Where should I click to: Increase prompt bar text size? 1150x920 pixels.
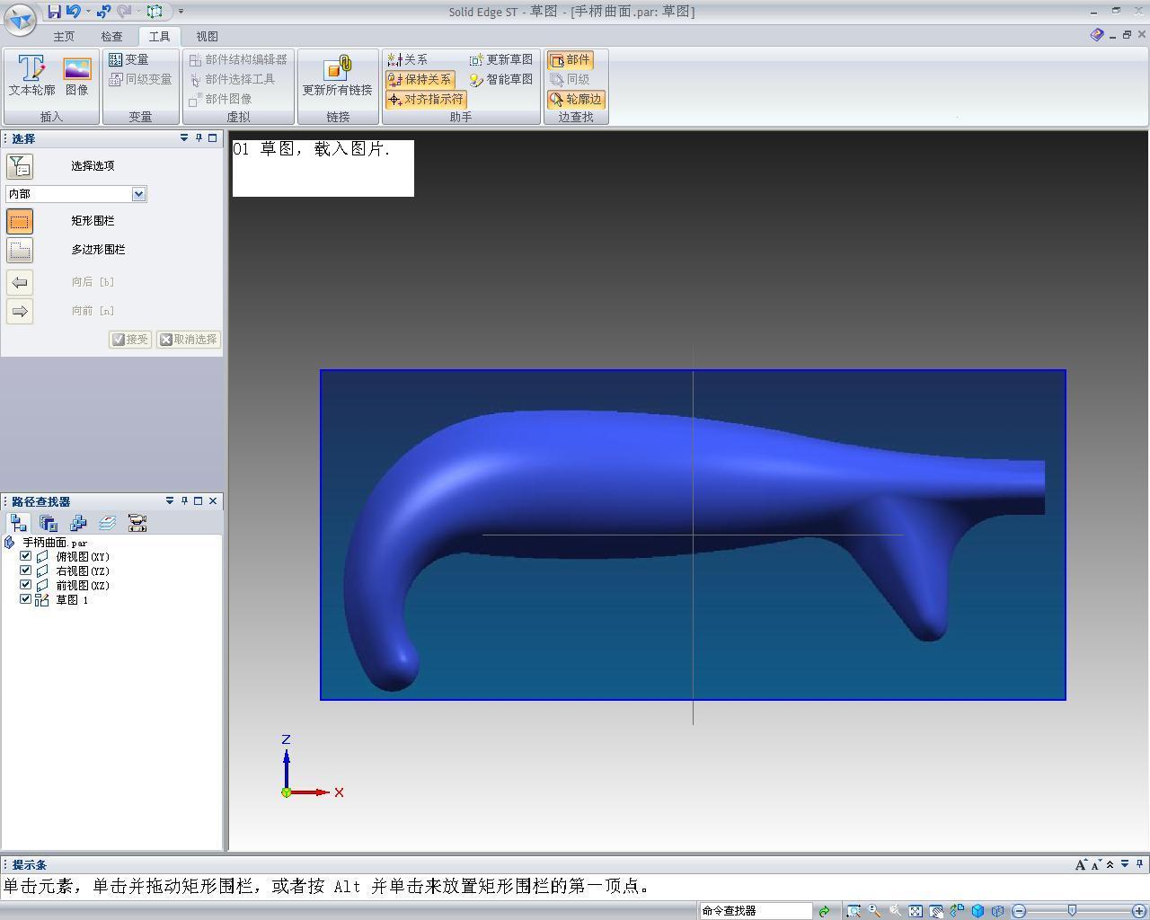click(x=1081, y=864)
